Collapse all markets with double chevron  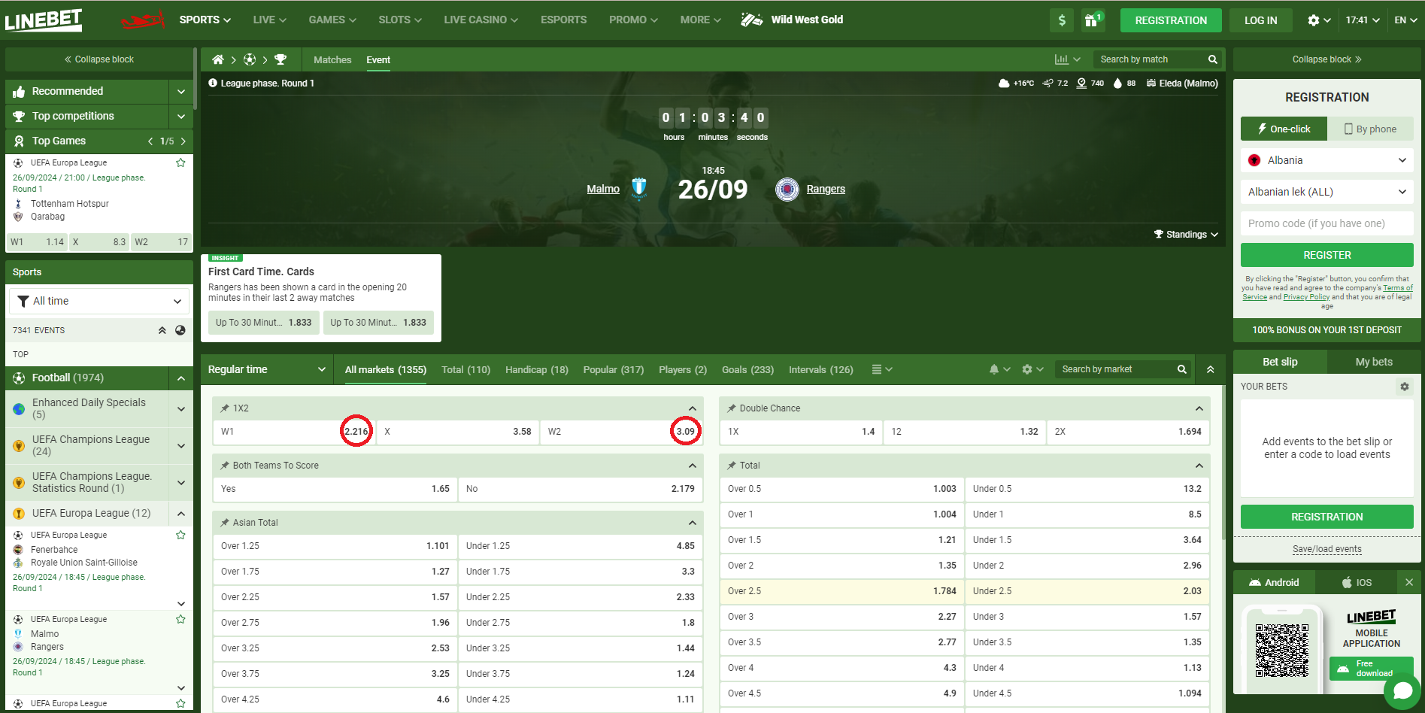tap(1211, 369)
